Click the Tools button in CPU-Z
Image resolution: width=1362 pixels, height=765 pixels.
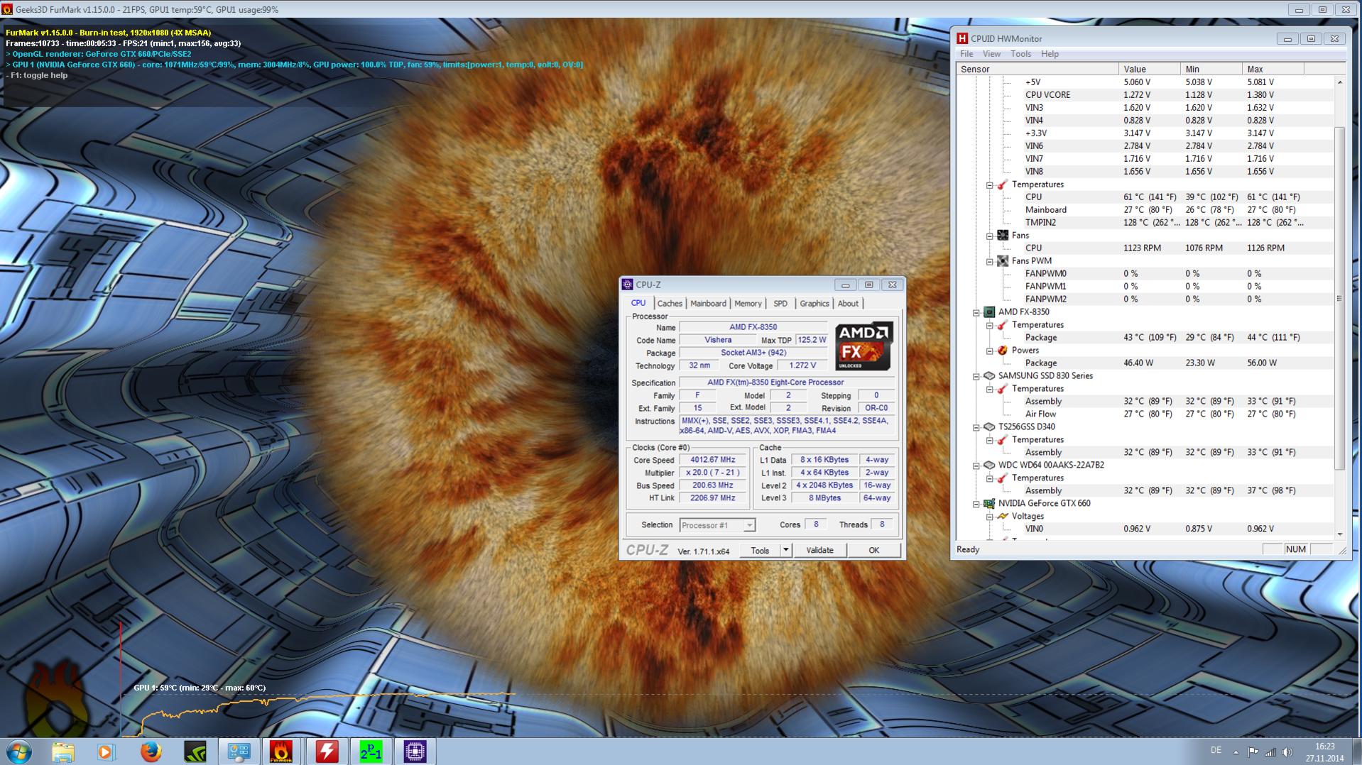760,550
